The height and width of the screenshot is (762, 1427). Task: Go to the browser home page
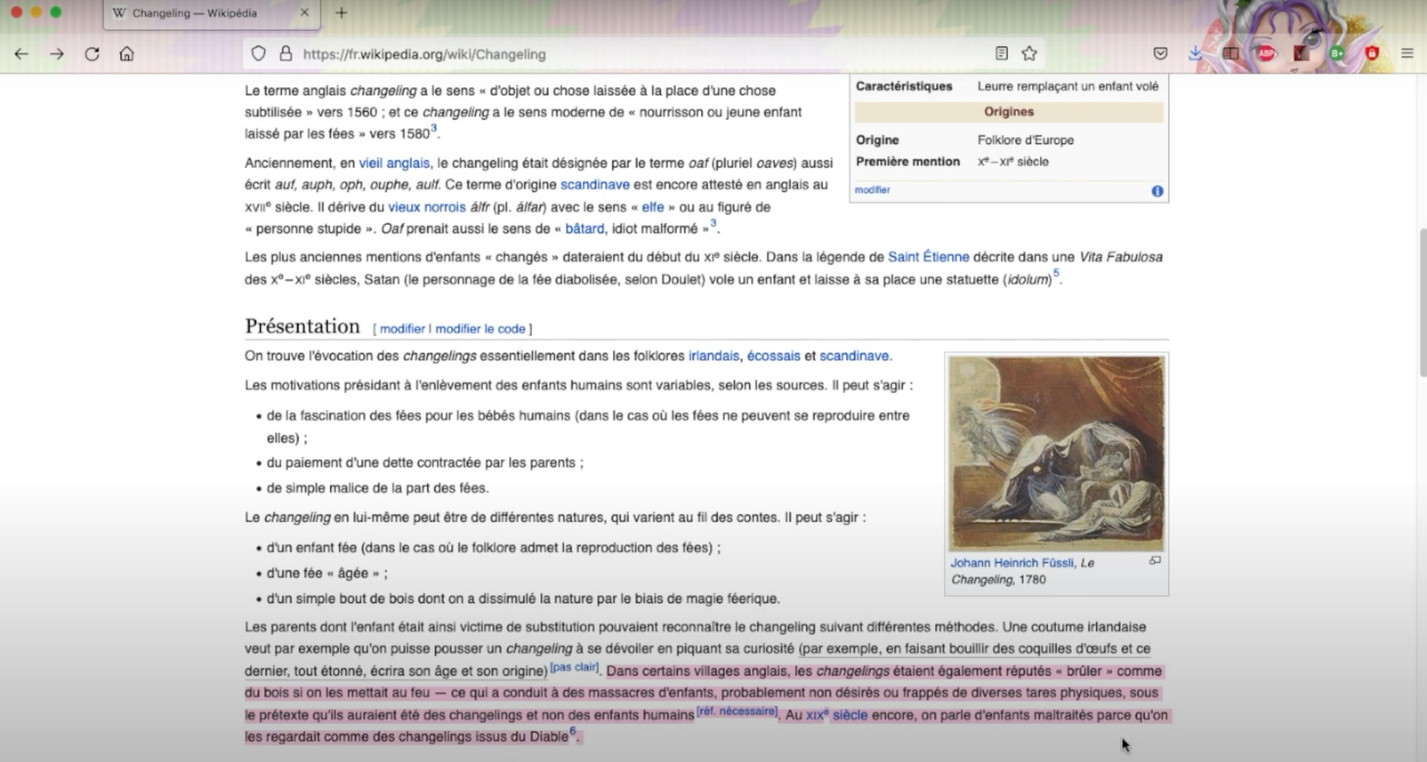pos(127,54)
